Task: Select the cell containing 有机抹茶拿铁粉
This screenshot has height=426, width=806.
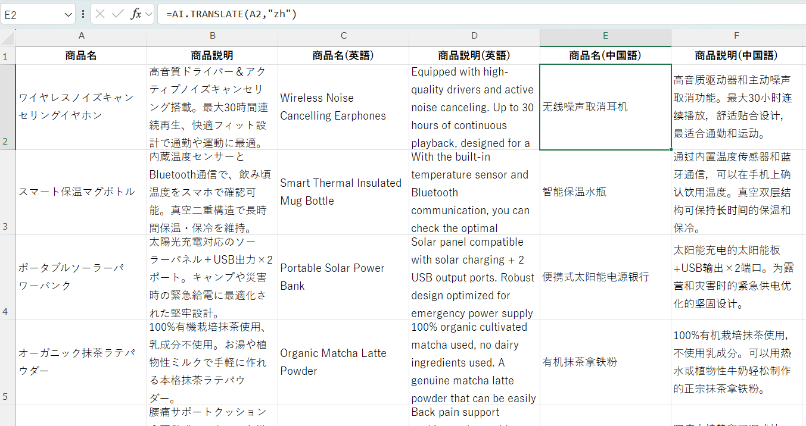Action: point(605,362)
